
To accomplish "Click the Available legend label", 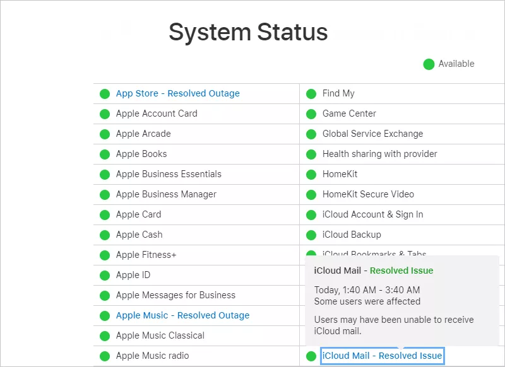I will click(x=456, y=64).
